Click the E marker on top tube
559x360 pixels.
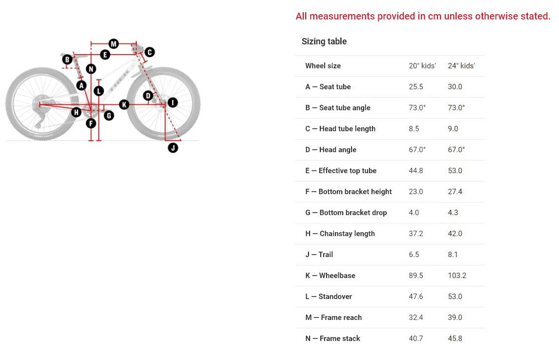[104, 55]
